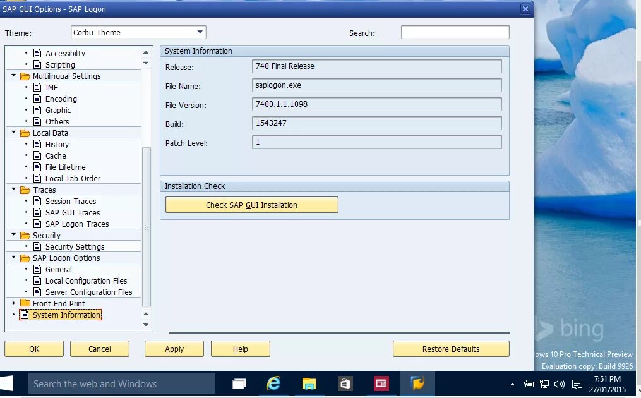The width and height of the screenshot is (641, 398).
Task: Select the Encoding settings entry
Action: coord(61,99)
